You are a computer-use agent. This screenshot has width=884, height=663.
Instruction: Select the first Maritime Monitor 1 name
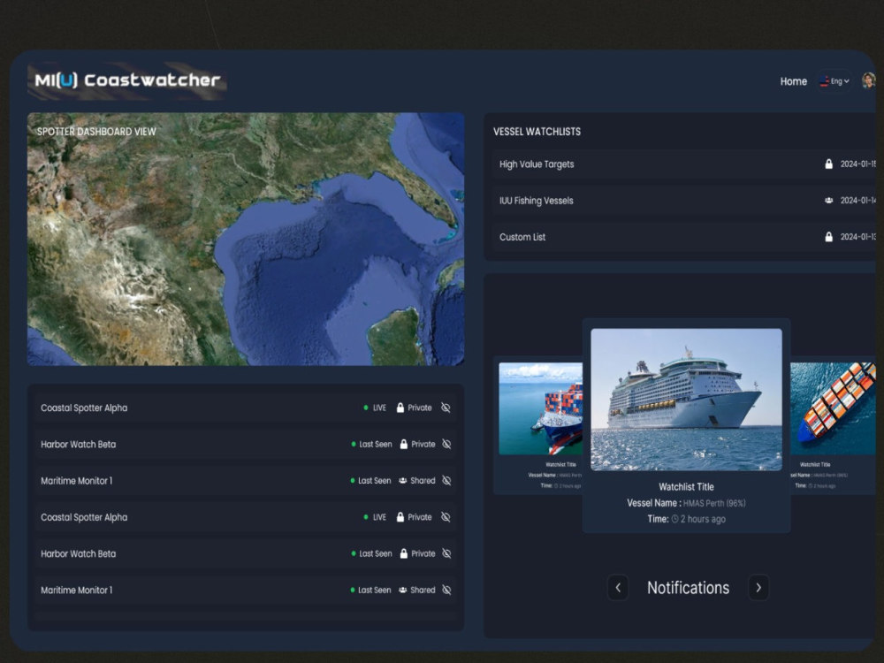77,481
